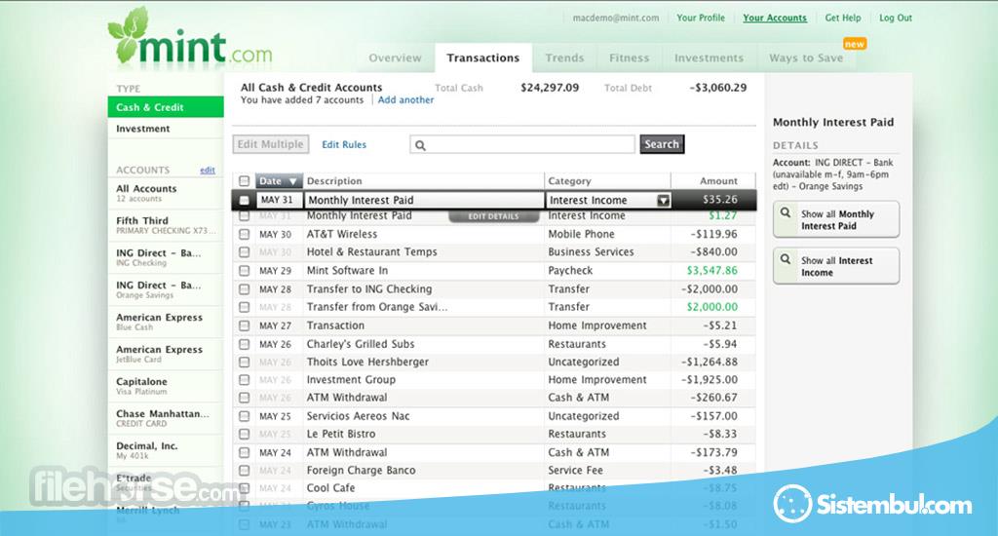Image resolution: width=998 pixels, height=536 pixels.
Task: Open the Fitness tab
Action: (629, 57)
